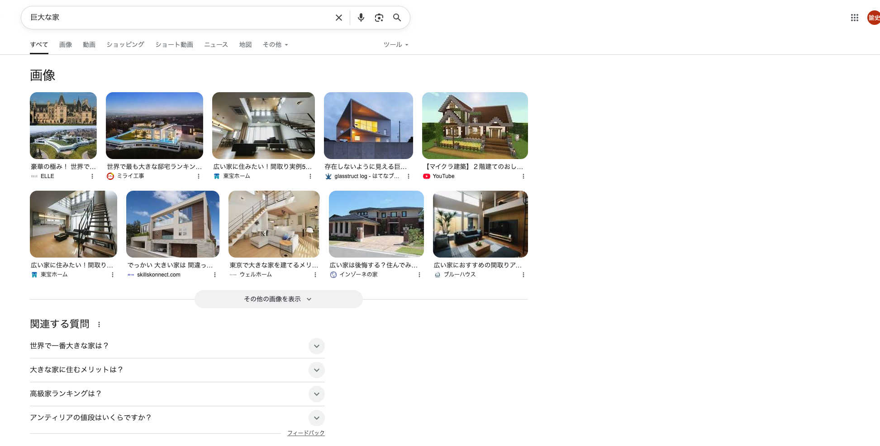The image size is (880, 446).
Task: Open the account profile avatar
Action: pos(874,18)
